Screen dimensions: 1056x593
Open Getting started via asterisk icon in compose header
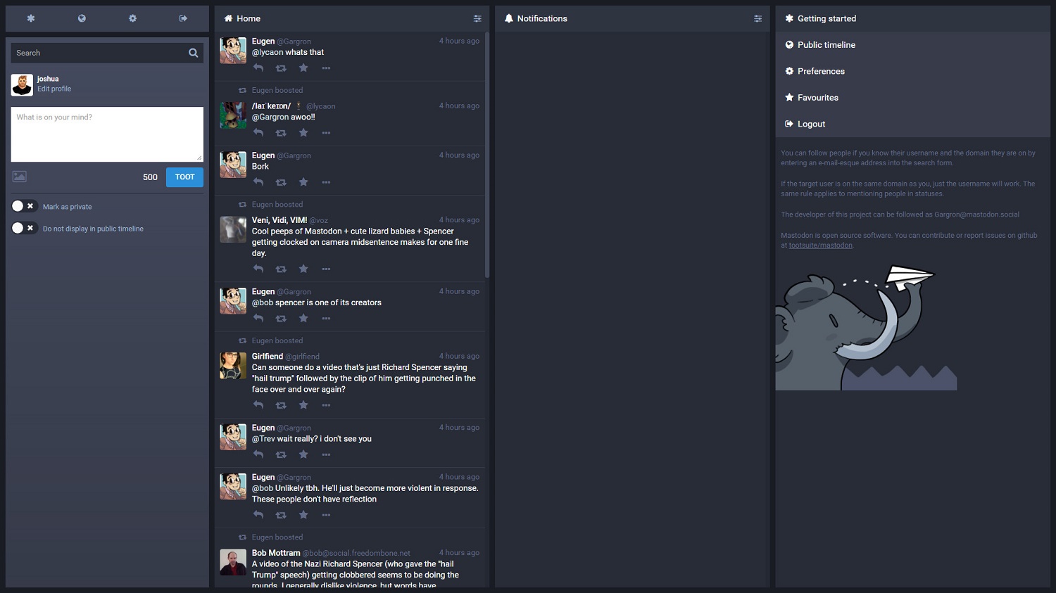tap(31, 18)
